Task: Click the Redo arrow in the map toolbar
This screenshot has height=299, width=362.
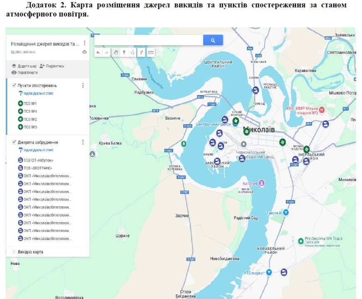Action: [x=106, y=53]
